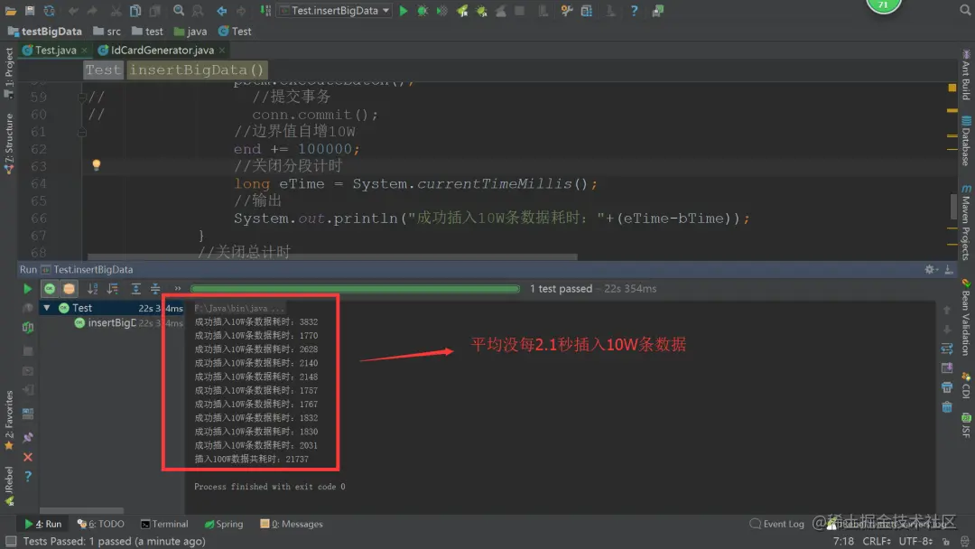Open the Favorites side panel

click(x=9, y=420)
